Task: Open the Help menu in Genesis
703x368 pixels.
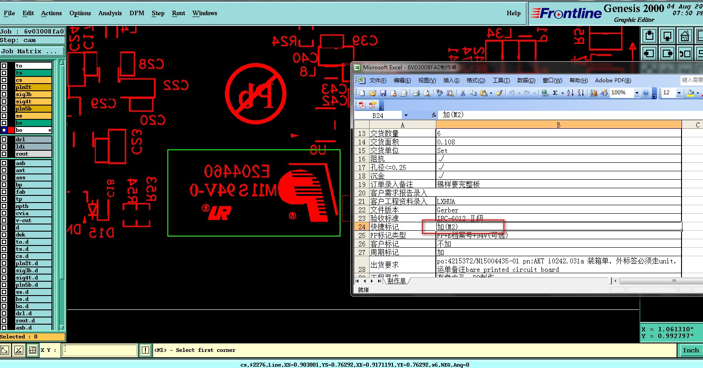Action: pos(514,13)
